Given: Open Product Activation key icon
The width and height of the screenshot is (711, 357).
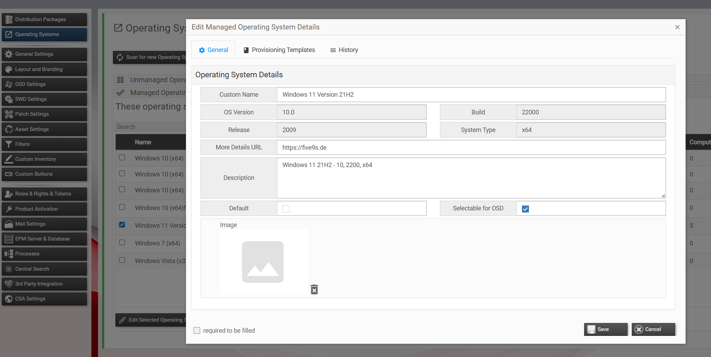Looking at the screenshot, I should click(x=9, y=209).
